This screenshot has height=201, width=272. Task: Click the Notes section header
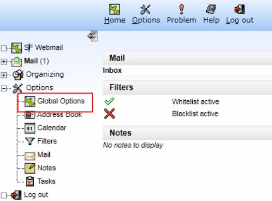[188, 133]
